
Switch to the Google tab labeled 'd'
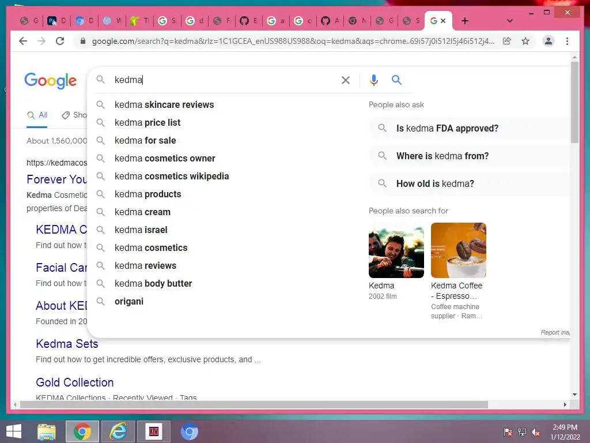(x=195, y=21)
